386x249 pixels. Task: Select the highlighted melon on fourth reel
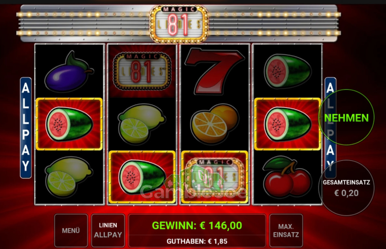(x=288, y=124)
